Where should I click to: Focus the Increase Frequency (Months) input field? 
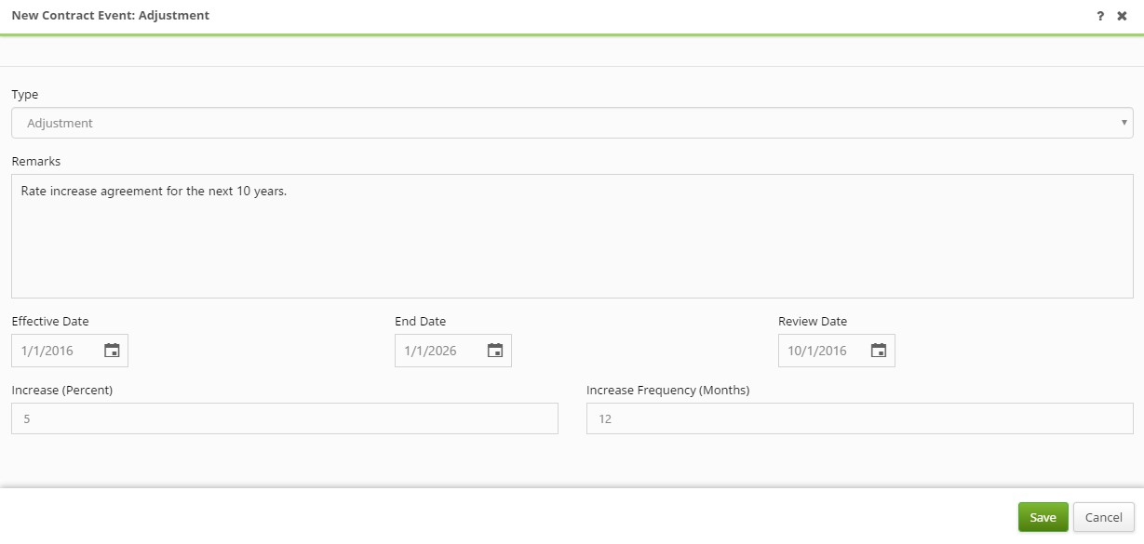point(859,418)
